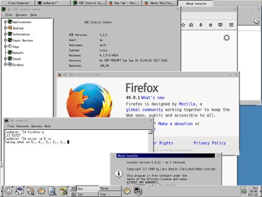This screenshot has height=197, width=262.
Task: Click the konsole scrollbar up arrow
Action: point(150,132)
